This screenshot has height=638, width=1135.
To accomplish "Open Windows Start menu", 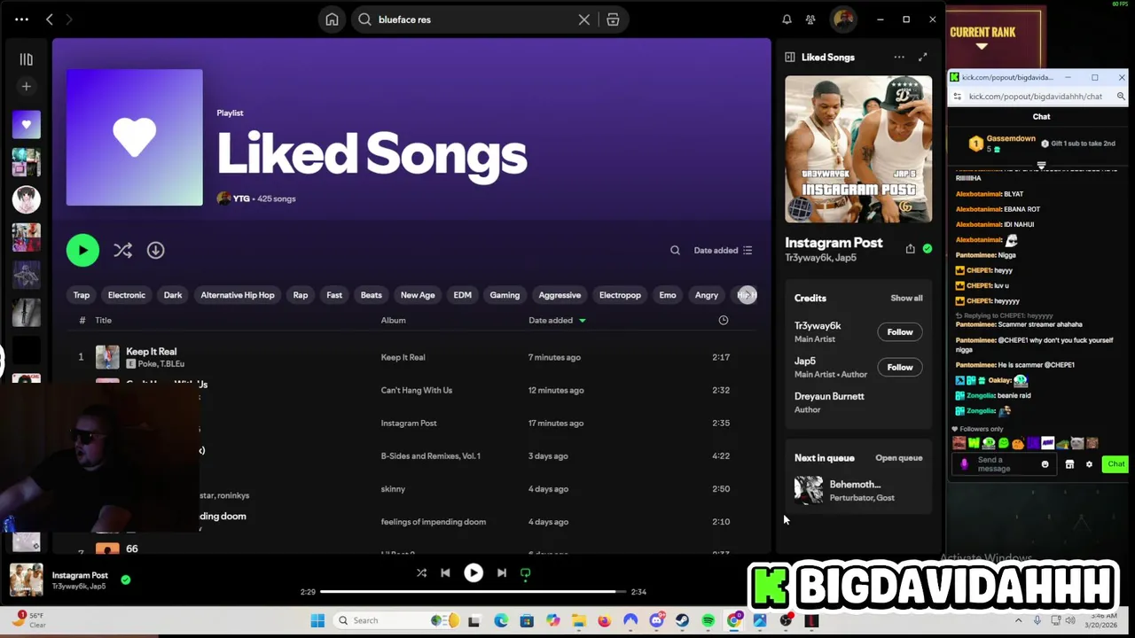I will pyautogui.click(x=317, y=620).
